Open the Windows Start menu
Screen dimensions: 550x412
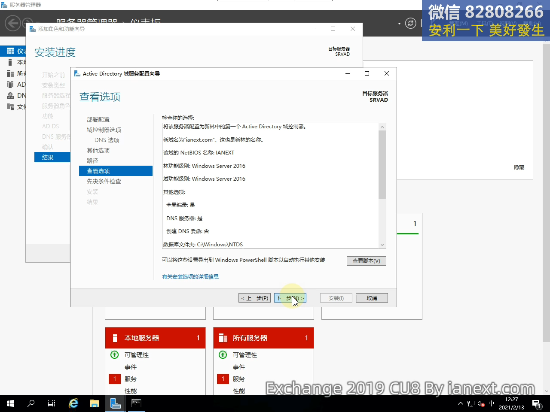(x=10, y=403)
